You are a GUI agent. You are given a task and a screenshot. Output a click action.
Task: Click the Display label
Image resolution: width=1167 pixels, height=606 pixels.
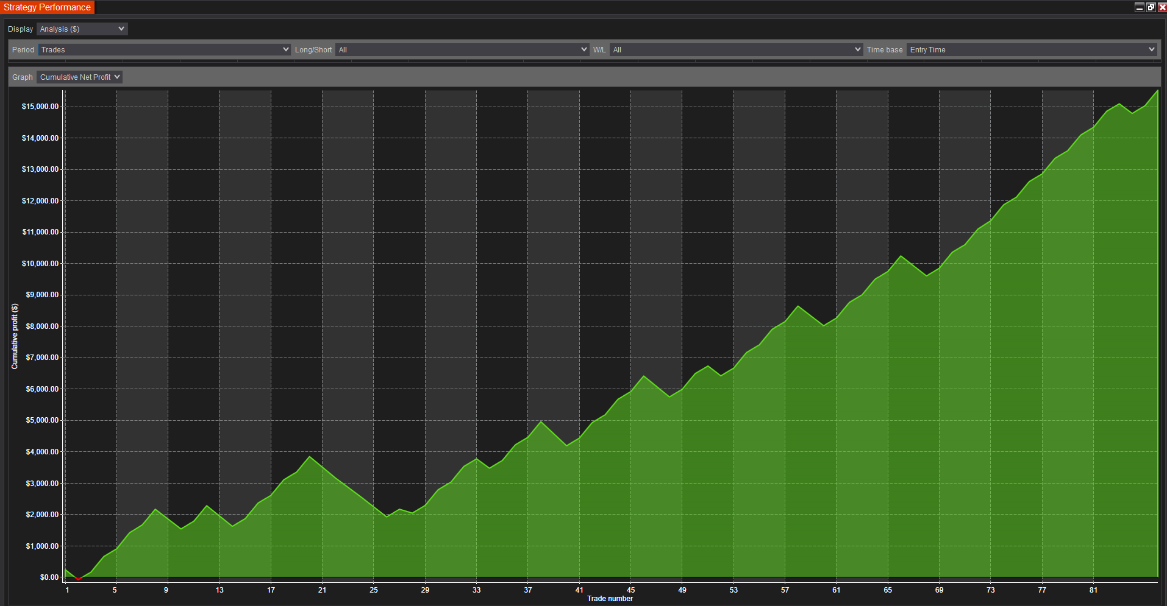[x=20, y=29]
